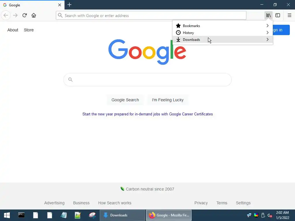This screenshot has height=221, width=295.
Task: Open the Business footer link
Action: (81, 203)
